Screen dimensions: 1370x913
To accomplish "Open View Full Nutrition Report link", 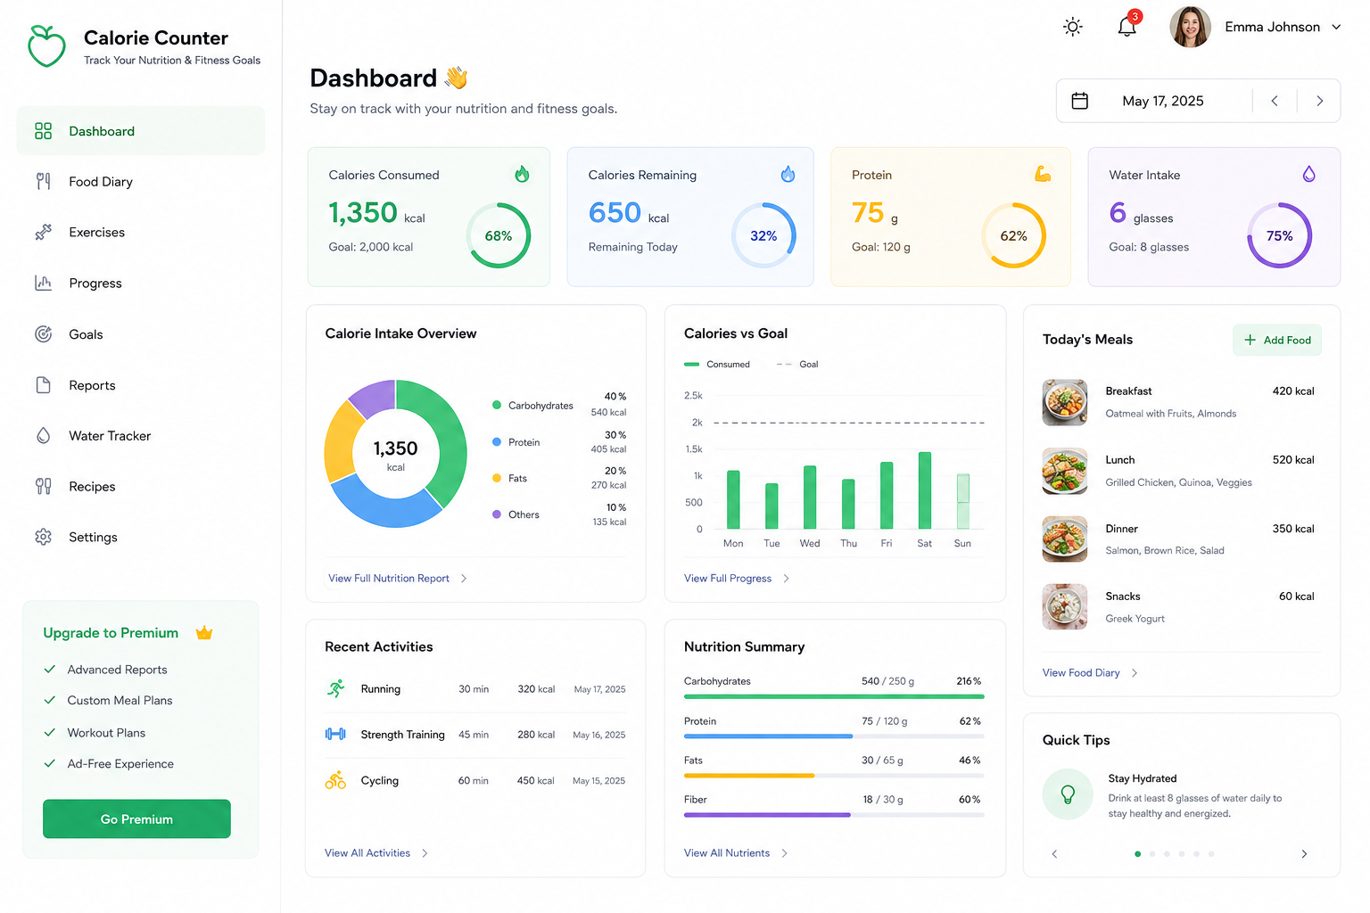I will (398, 578).
